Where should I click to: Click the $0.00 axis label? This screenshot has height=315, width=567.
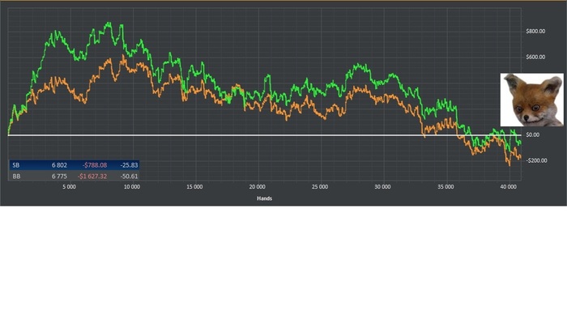point(533,135)
